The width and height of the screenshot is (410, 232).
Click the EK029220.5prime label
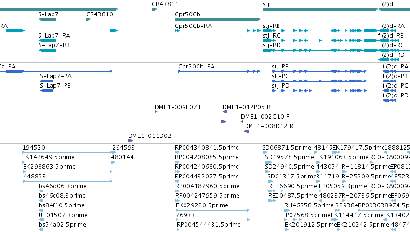coord(202,205)
